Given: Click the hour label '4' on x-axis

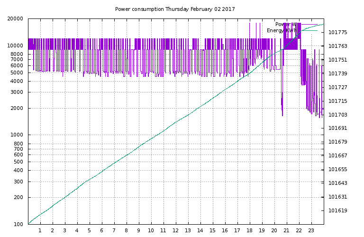Looking at the screenshot, I should [77, 230].
